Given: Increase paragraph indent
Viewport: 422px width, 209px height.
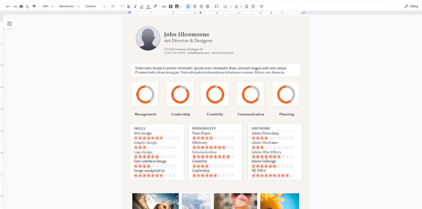Looking at the screenshot, I should 253,7.
